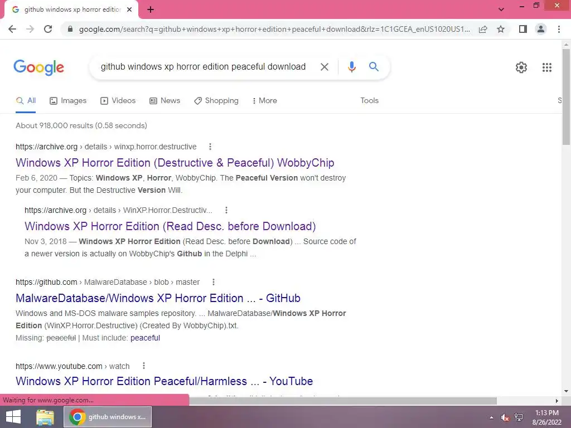Share this page from address bar
This screenshot has width=571, height=428.
pos(483,29)
